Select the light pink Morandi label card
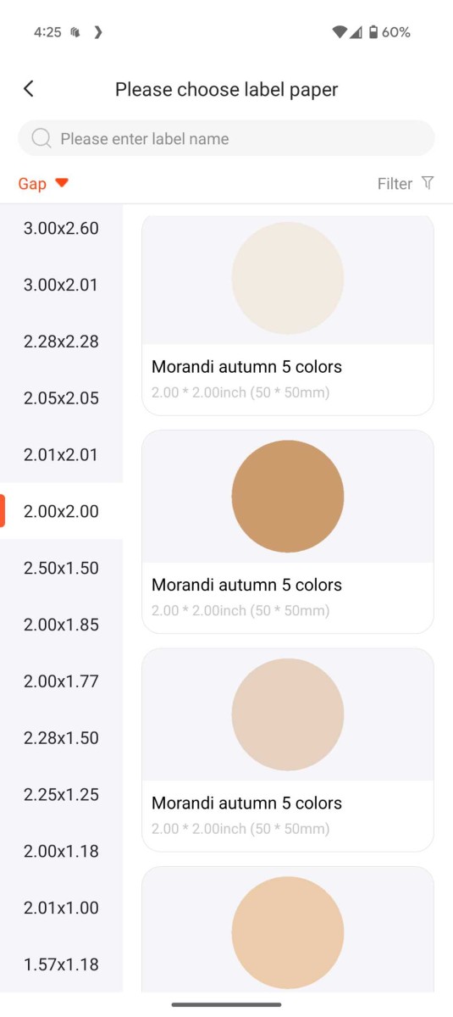453x1017 pixels. click(288, 750)
